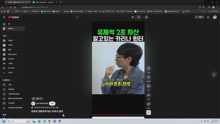Open 재생목록 playlists in sidebar
Image resolution: width=220 pixels, height=124 pixels.
[13, 89]
